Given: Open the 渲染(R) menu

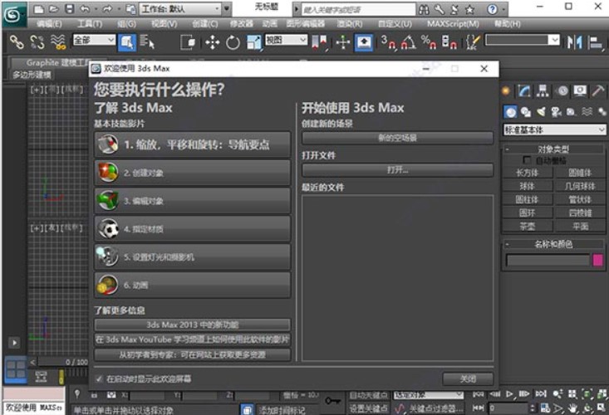Looking at the screenshot, I should [350, 24].
